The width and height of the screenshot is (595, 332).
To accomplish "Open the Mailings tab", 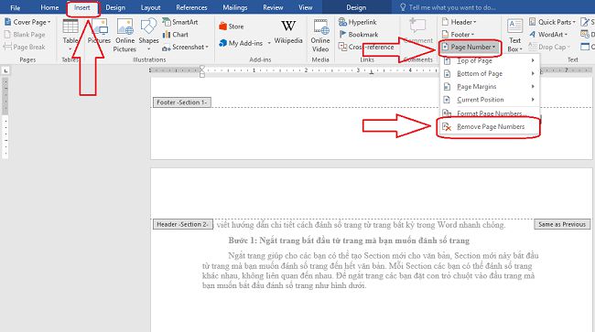I will [x=234, y=7].
